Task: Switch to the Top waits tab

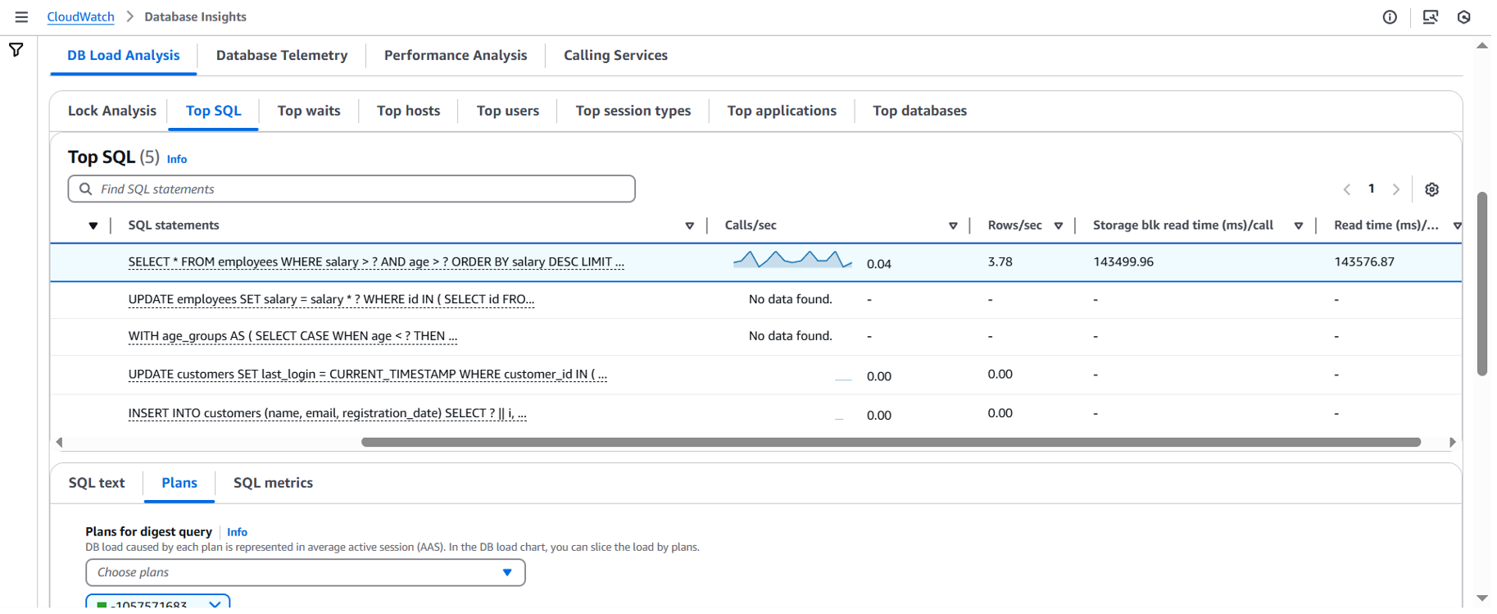Action: 309,111
